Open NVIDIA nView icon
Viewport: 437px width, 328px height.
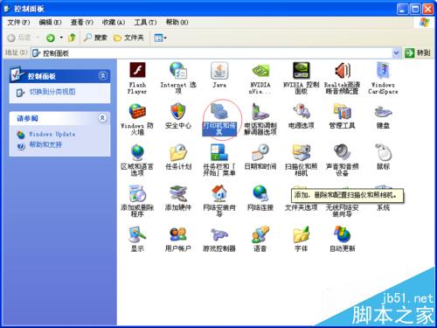(x=260, y=71)
